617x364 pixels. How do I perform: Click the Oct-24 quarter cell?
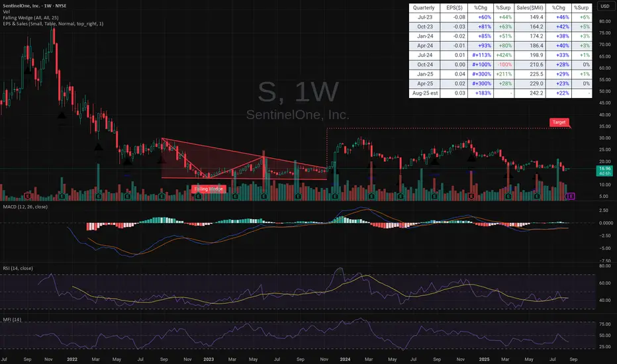coord(424,65)
